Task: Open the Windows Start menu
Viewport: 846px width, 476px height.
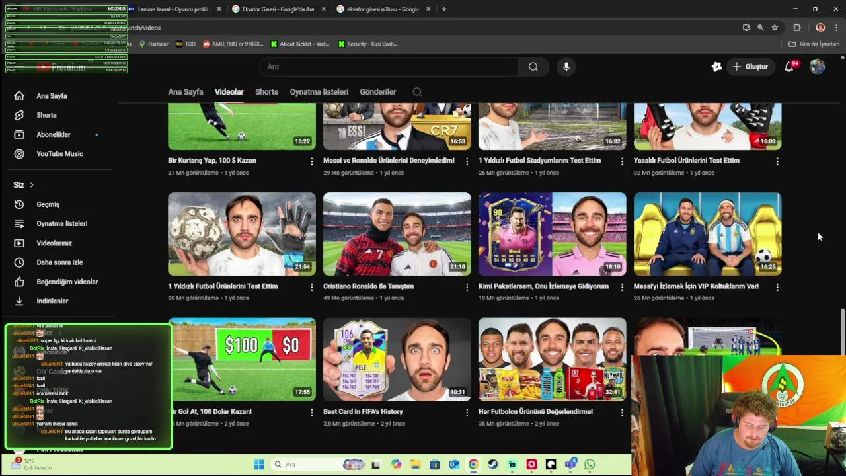Action: pos(258,464)
